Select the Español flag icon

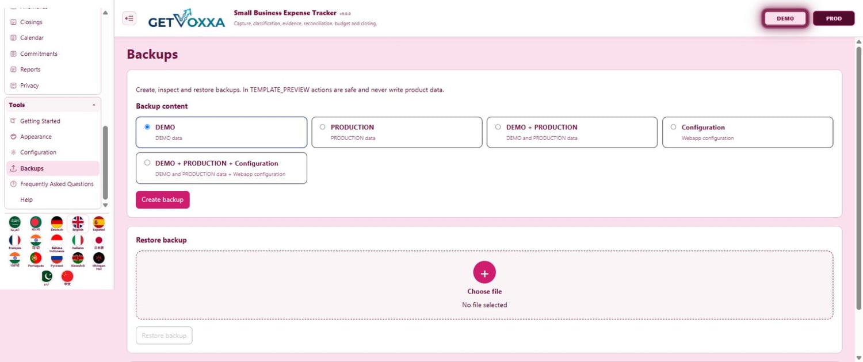click(x=99, y=222)
